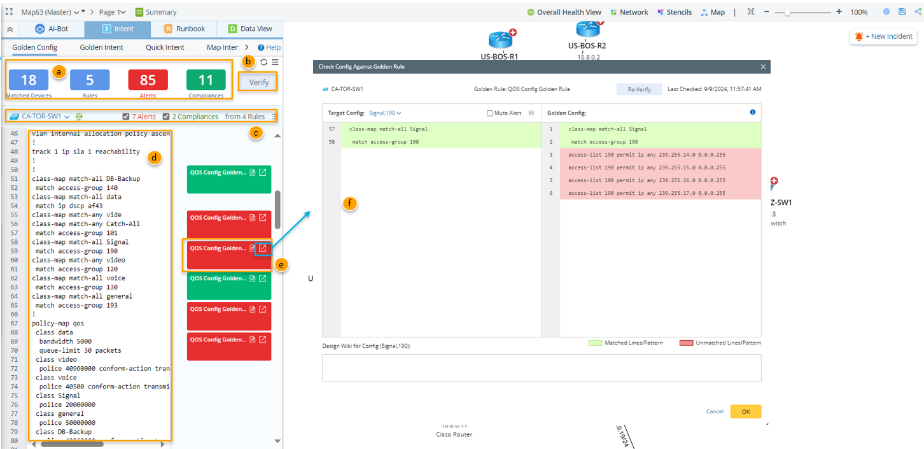
Task: Open the Quick Intent sub-tab
Action: click(165, 47)
